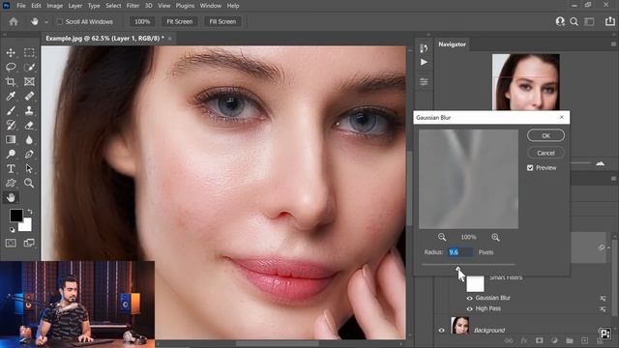Close the Gaussian Blur dialog

click(x=562, y=117)
